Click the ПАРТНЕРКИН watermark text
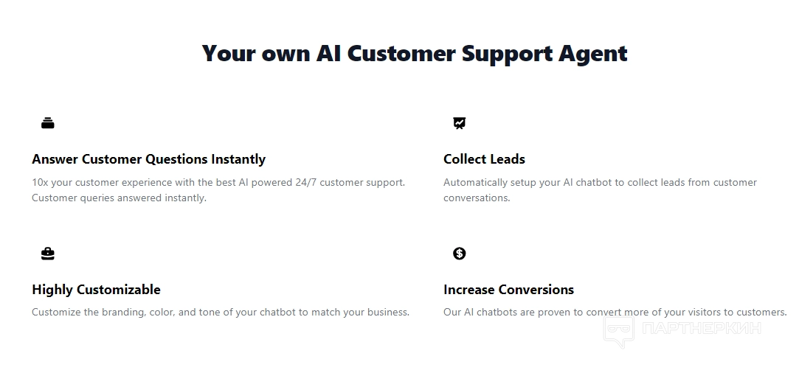 tap(701, 329)
